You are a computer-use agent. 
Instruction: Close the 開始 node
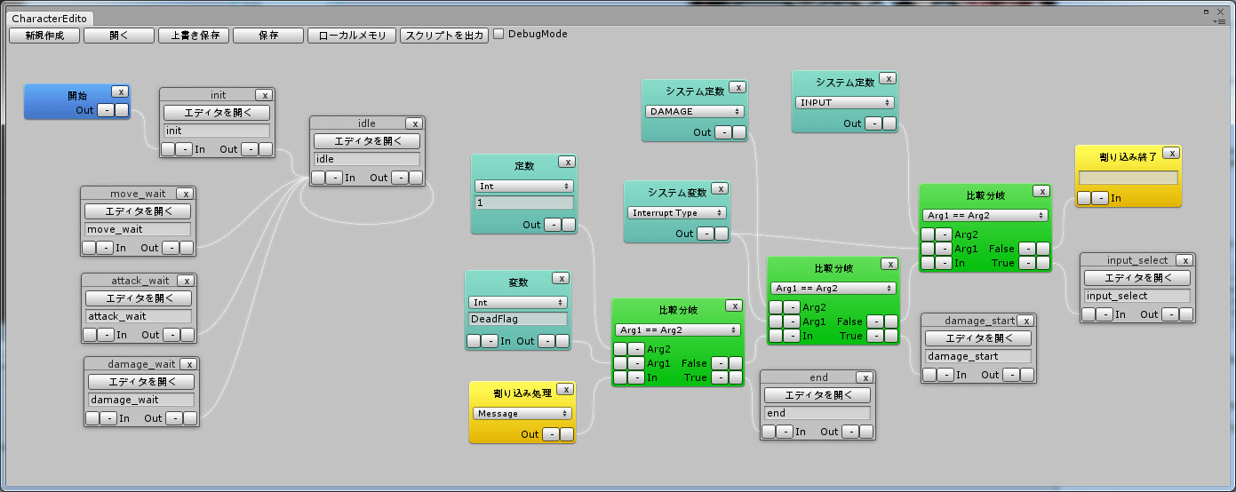tap(120, 91)
